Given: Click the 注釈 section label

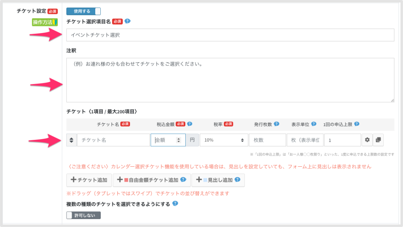Looking at the screenshot, I should 71,51.
